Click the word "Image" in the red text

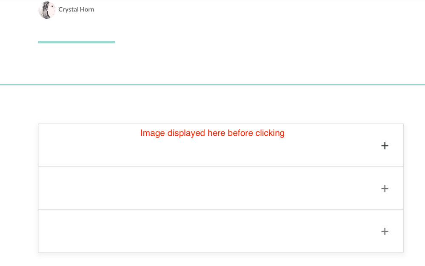point(153,133)
